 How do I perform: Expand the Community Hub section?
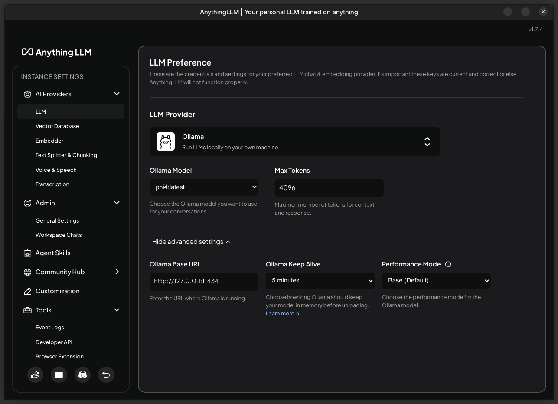[117, 272]
